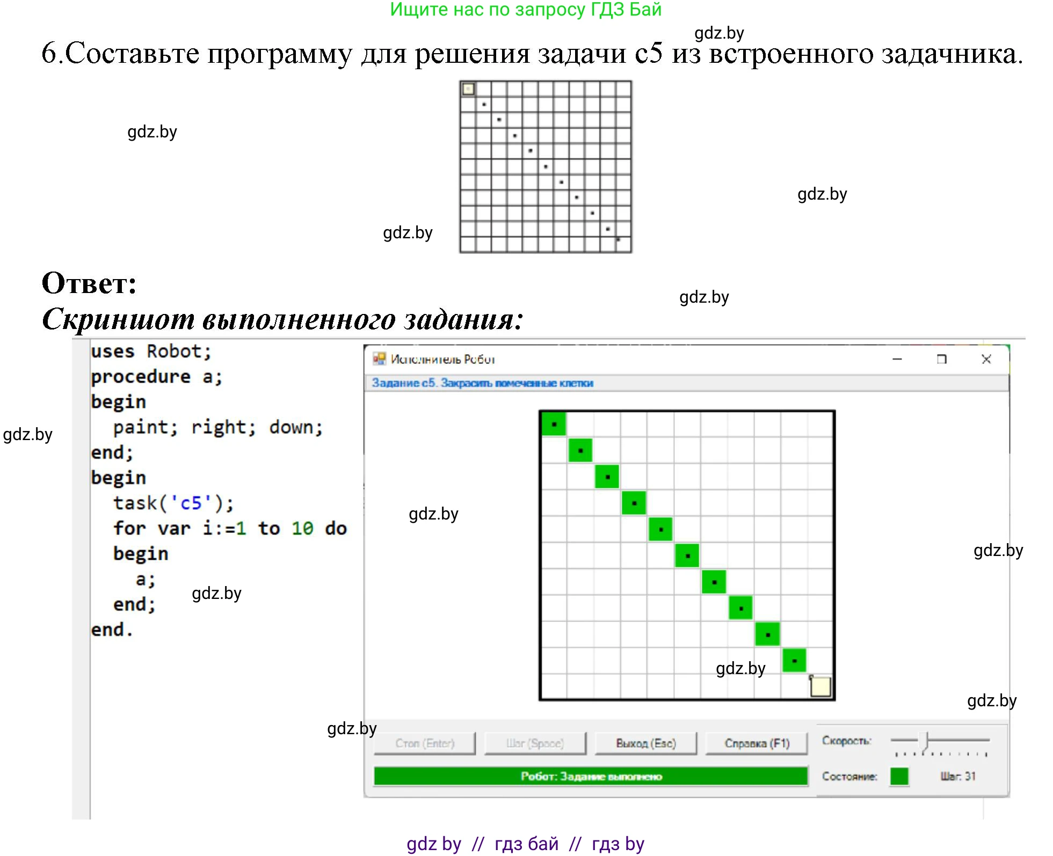This screenshot has height=856, width=1053.
Task: Click the first green painted cell top-left
Action: (554, 425)
